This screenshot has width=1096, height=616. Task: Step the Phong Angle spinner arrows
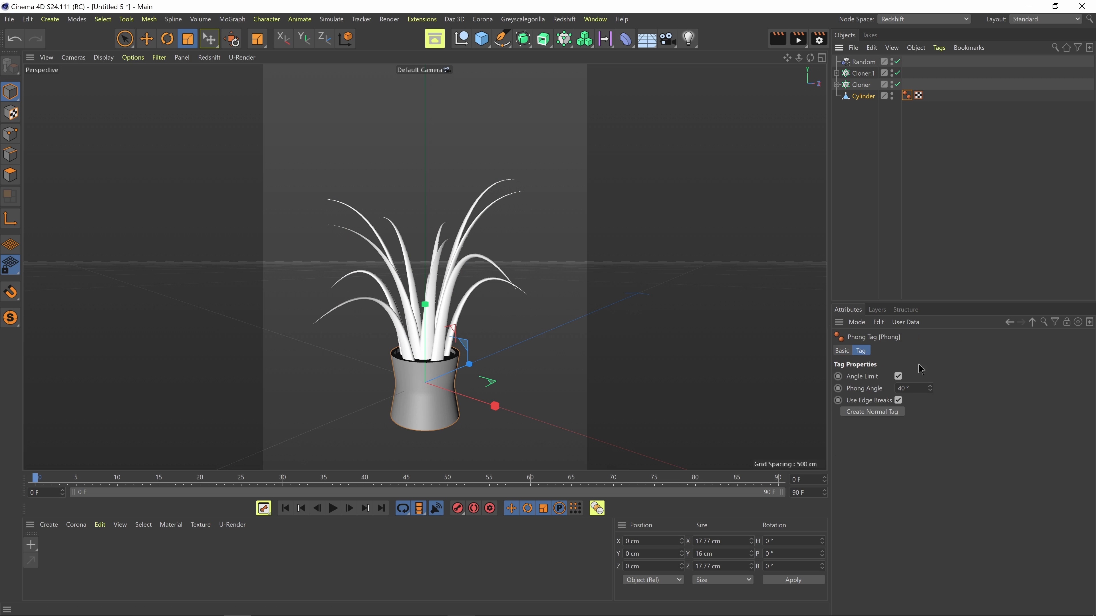tap(930, 388)
